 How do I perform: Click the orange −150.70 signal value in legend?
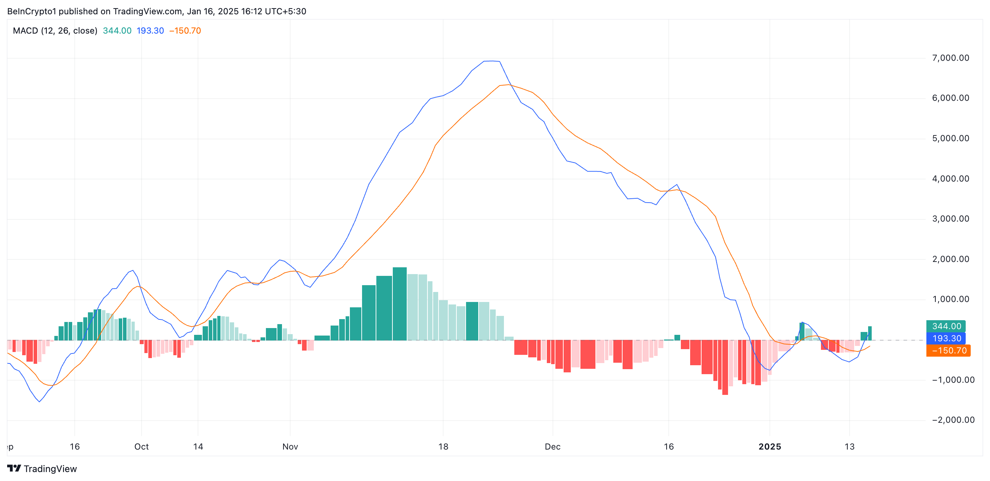(185, 31)
